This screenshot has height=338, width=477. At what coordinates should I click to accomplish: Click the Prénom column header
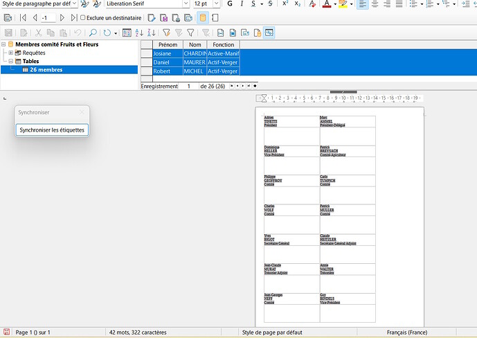point(168,45)
